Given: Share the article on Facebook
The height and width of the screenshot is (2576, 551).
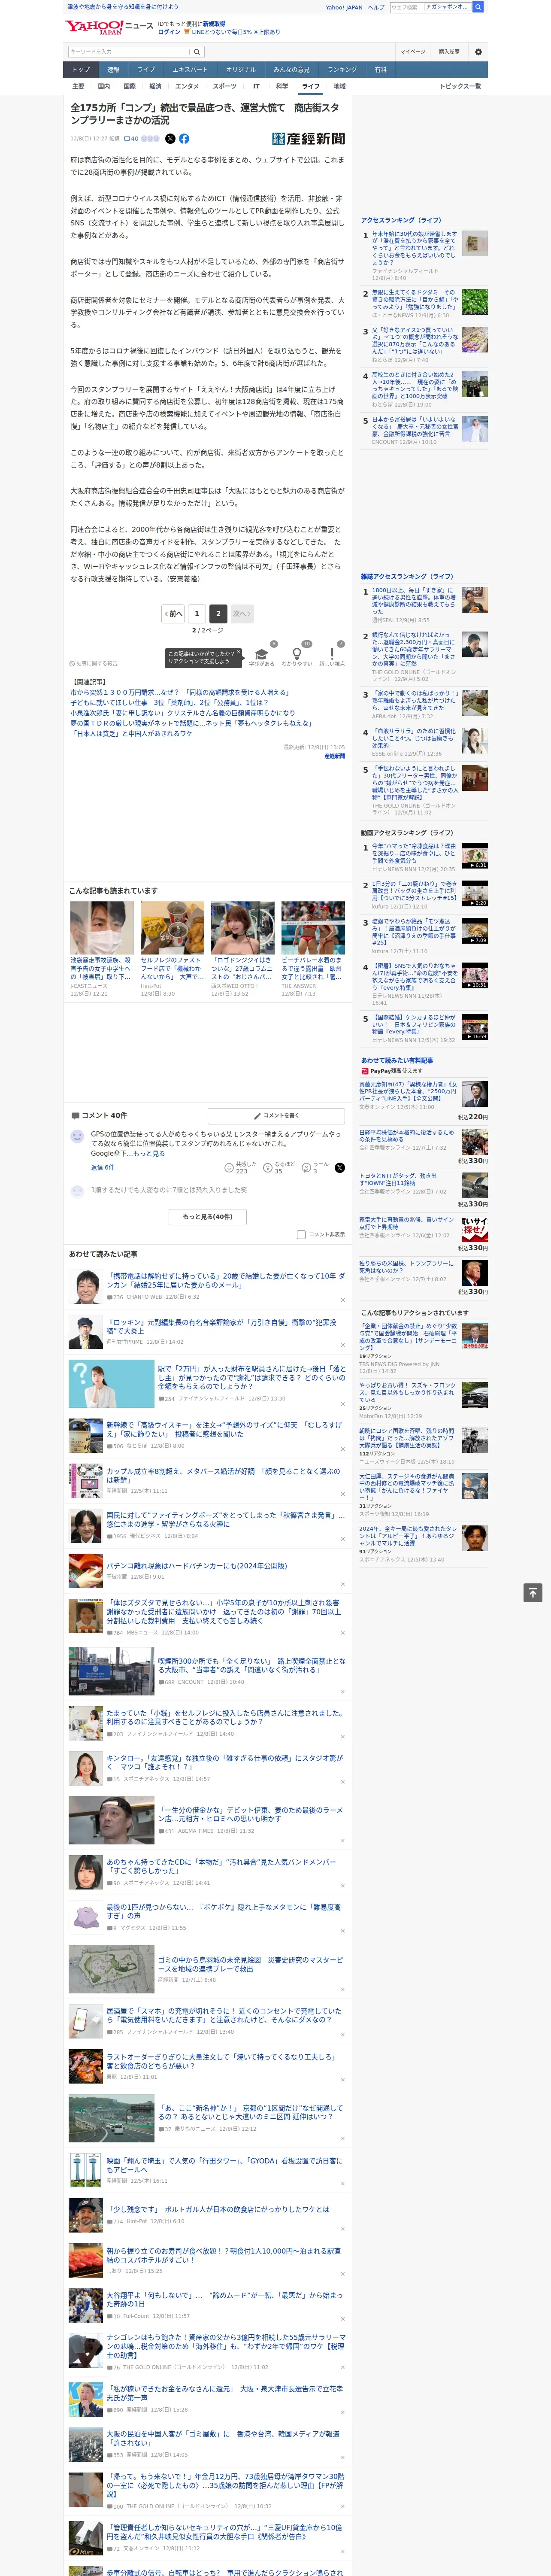Looking at the screenshot, I should 184,139.
